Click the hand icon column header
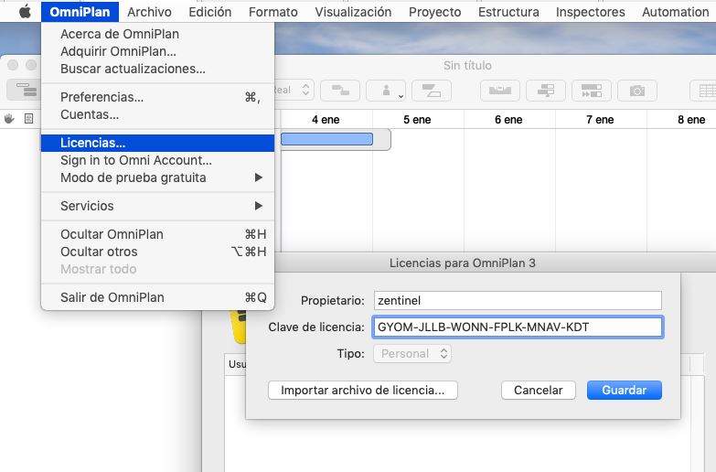Image resolution: width=716 pixels, height=472 pixels. coord(9,119)
